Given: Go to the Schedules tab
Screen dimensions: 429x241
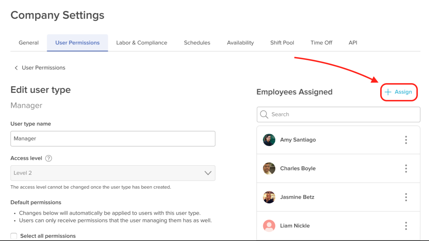Looking at the screenshot, I should click(x=197, y=43).
